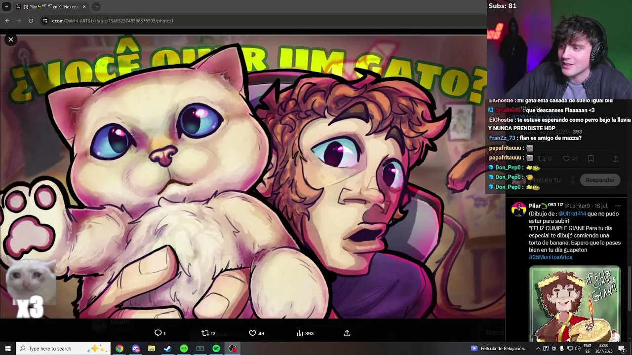Share the photo using the bottom upload icon
The height and width of the screenshot is (355, 632).
click(x=347, y=333)
